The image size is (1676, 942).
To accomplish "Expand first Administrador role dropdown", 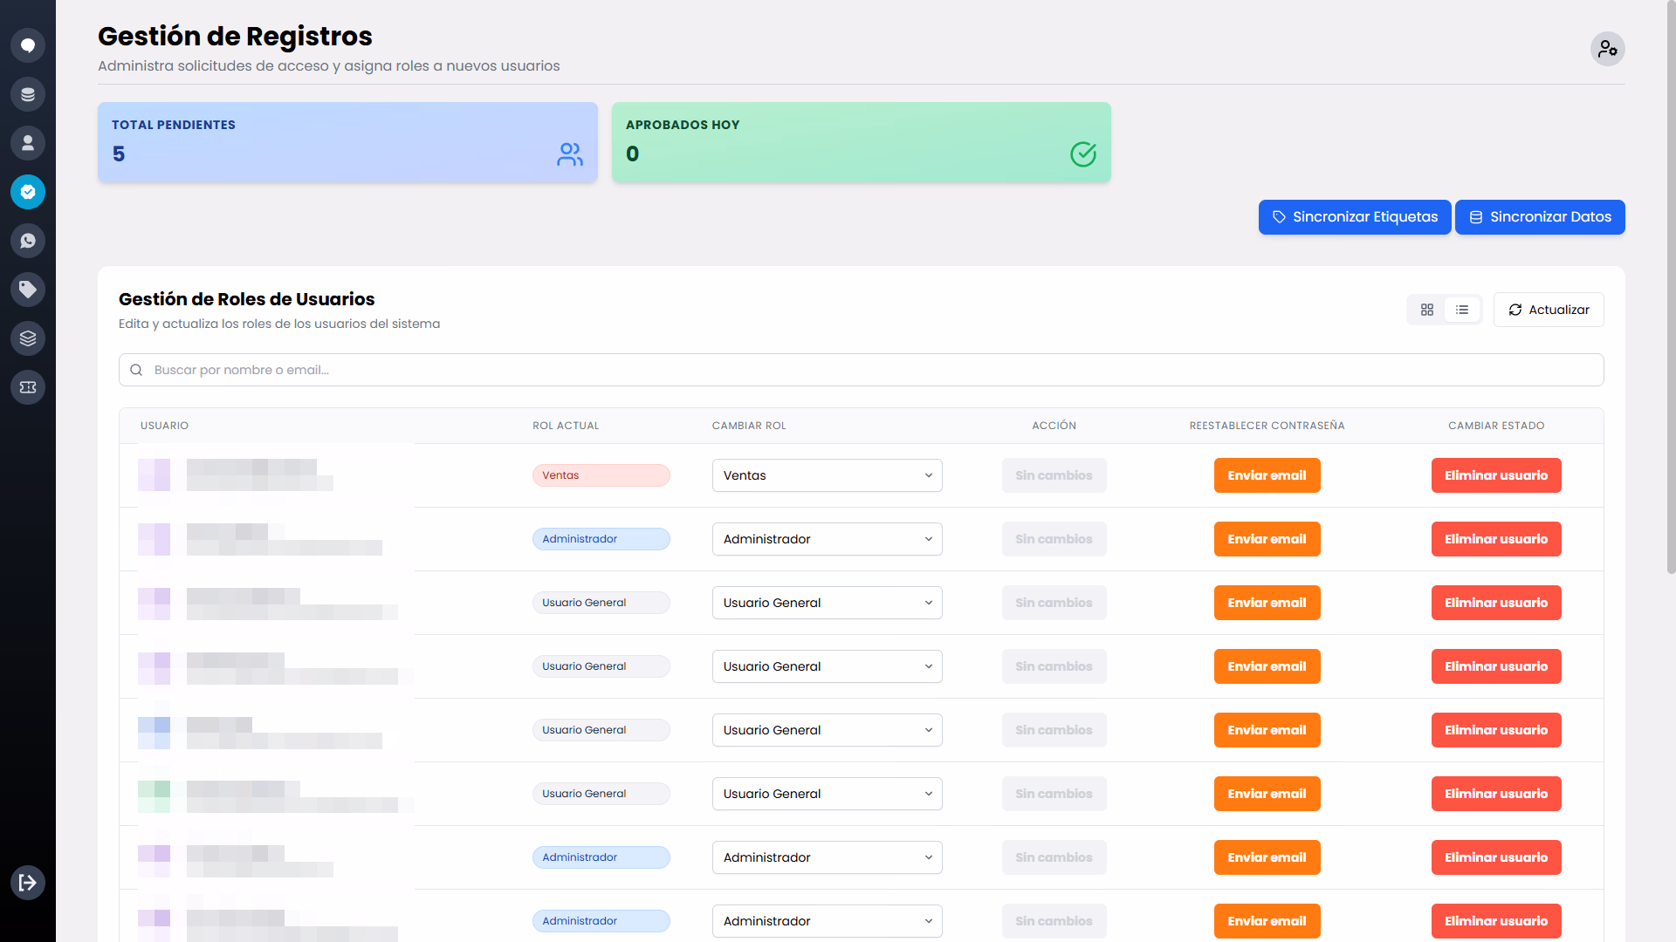I will coord(827,539).
